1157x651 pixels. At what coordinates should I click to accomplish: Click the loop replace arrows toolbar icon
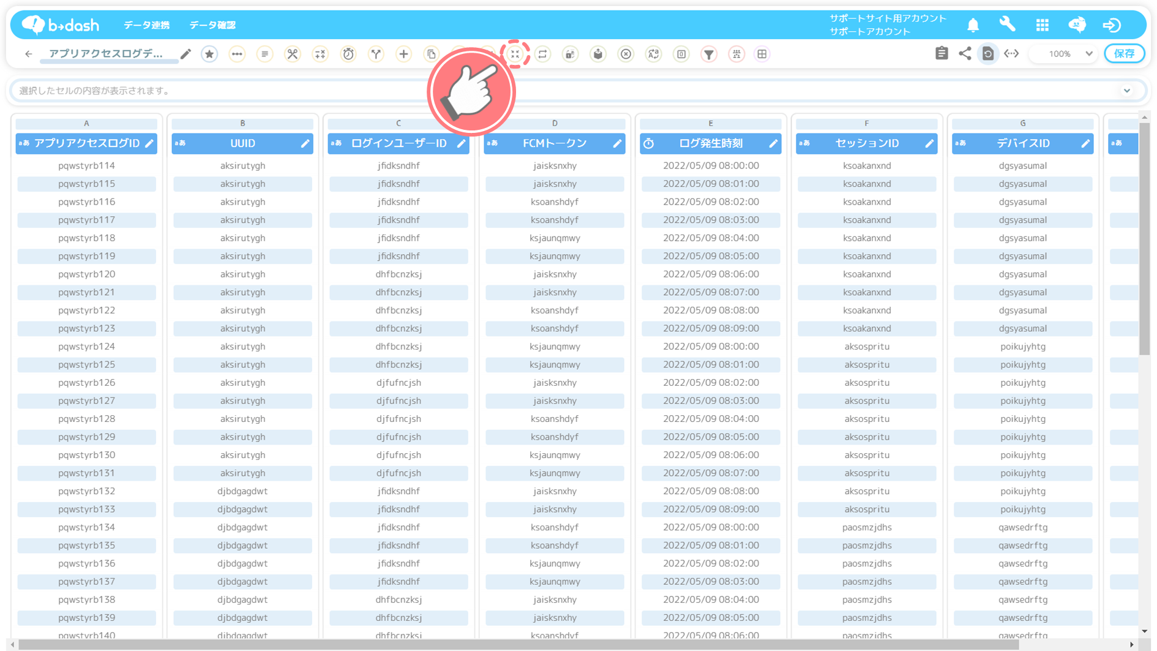point(542,54)
